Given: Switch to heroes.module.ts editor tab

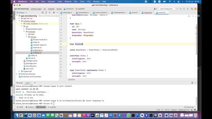Looking at the screenshot, I should pos(101,13).
